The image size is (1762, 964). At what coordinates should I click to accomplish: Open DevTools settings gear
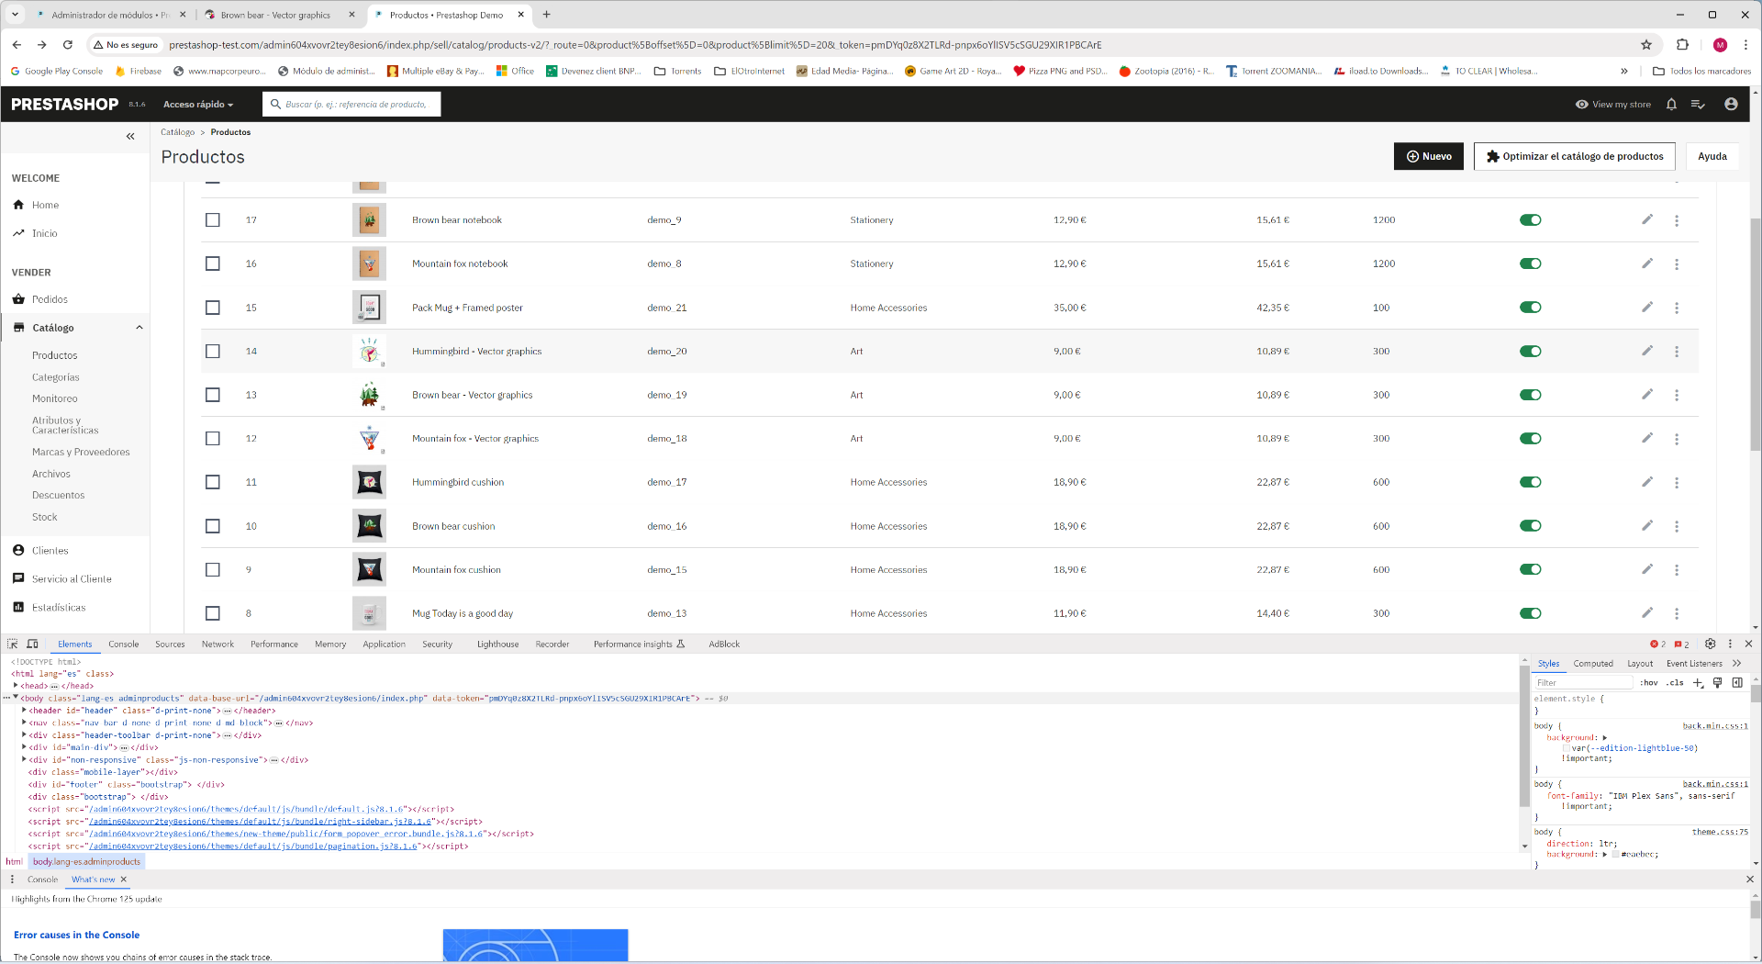tap(1710, 644)
